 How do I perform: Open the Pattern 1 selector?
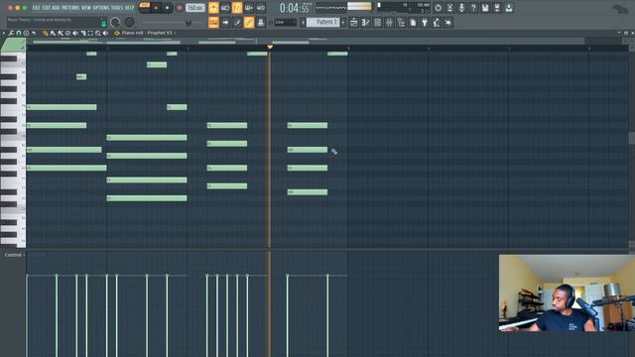(322, 22)
